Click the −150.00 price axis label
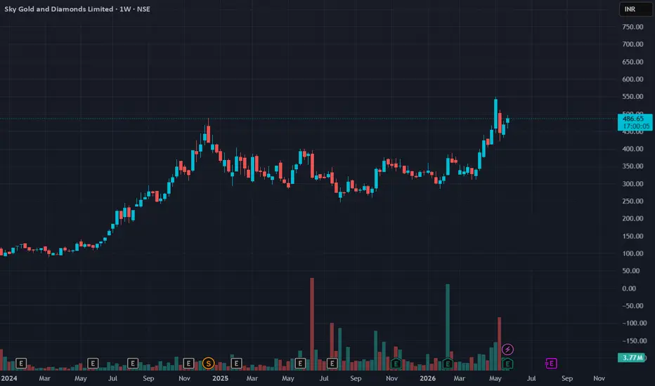This screenshot has width=655, height=386. 634,341
